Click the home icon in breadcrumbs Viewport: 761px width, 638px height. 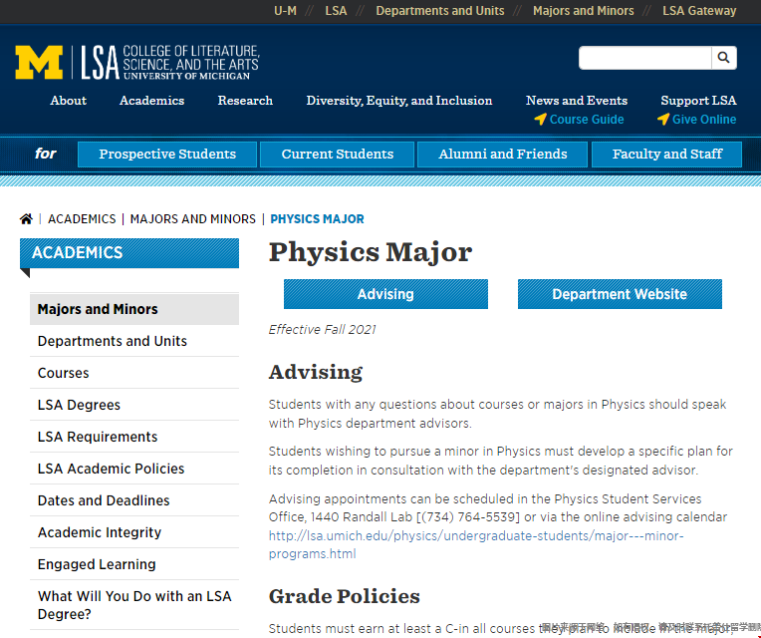coord(26,218)
